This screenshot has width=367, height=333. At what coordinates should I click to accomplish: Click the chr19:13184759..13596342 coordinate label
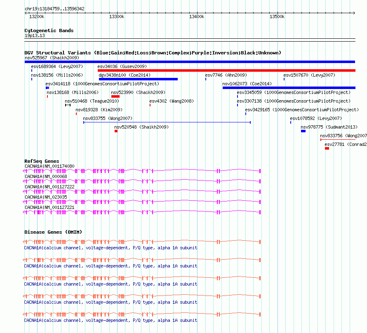pyautogui.click(x=54, y=9)
